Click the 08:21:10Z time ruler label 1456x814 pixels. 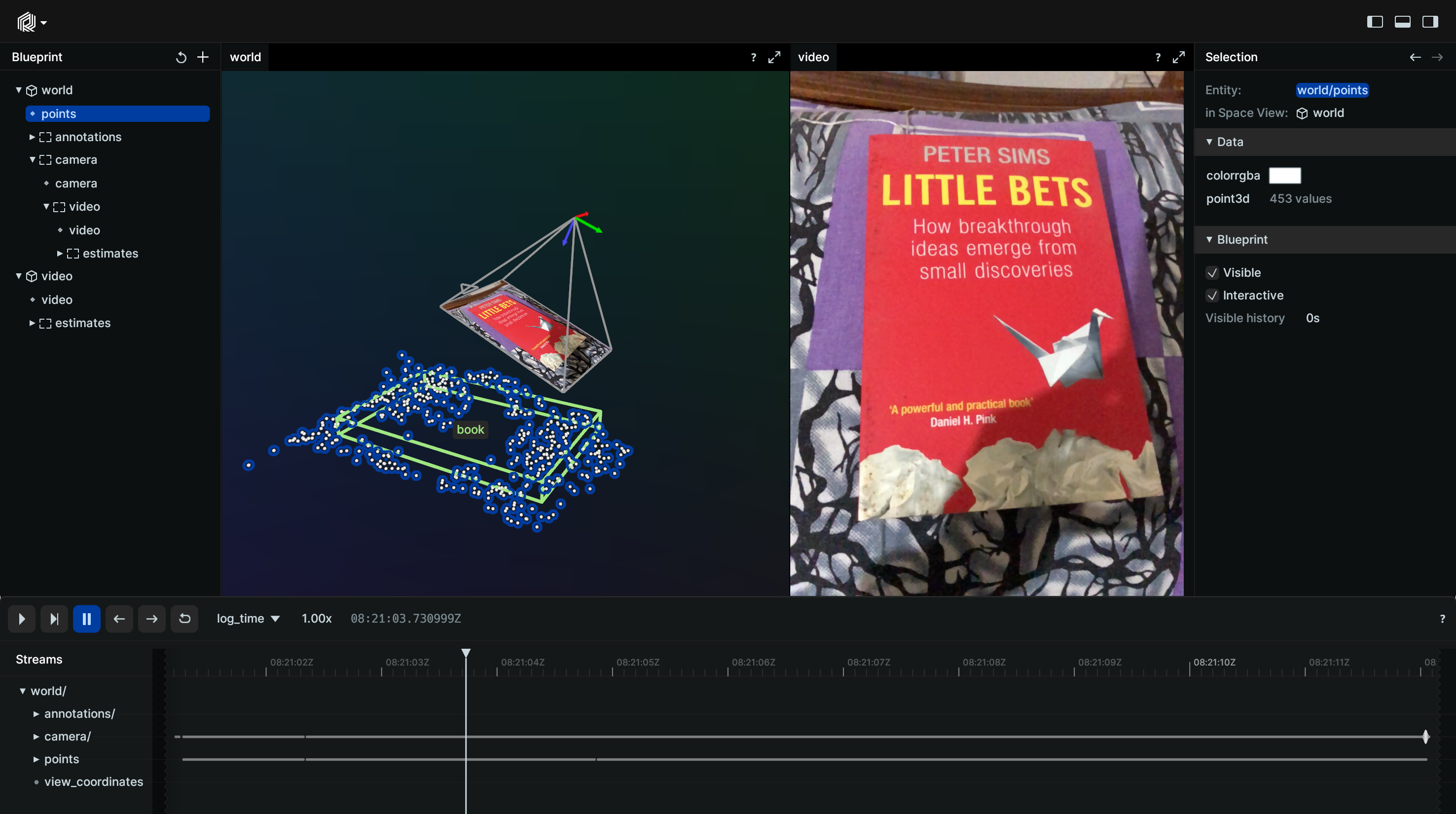1214,662
